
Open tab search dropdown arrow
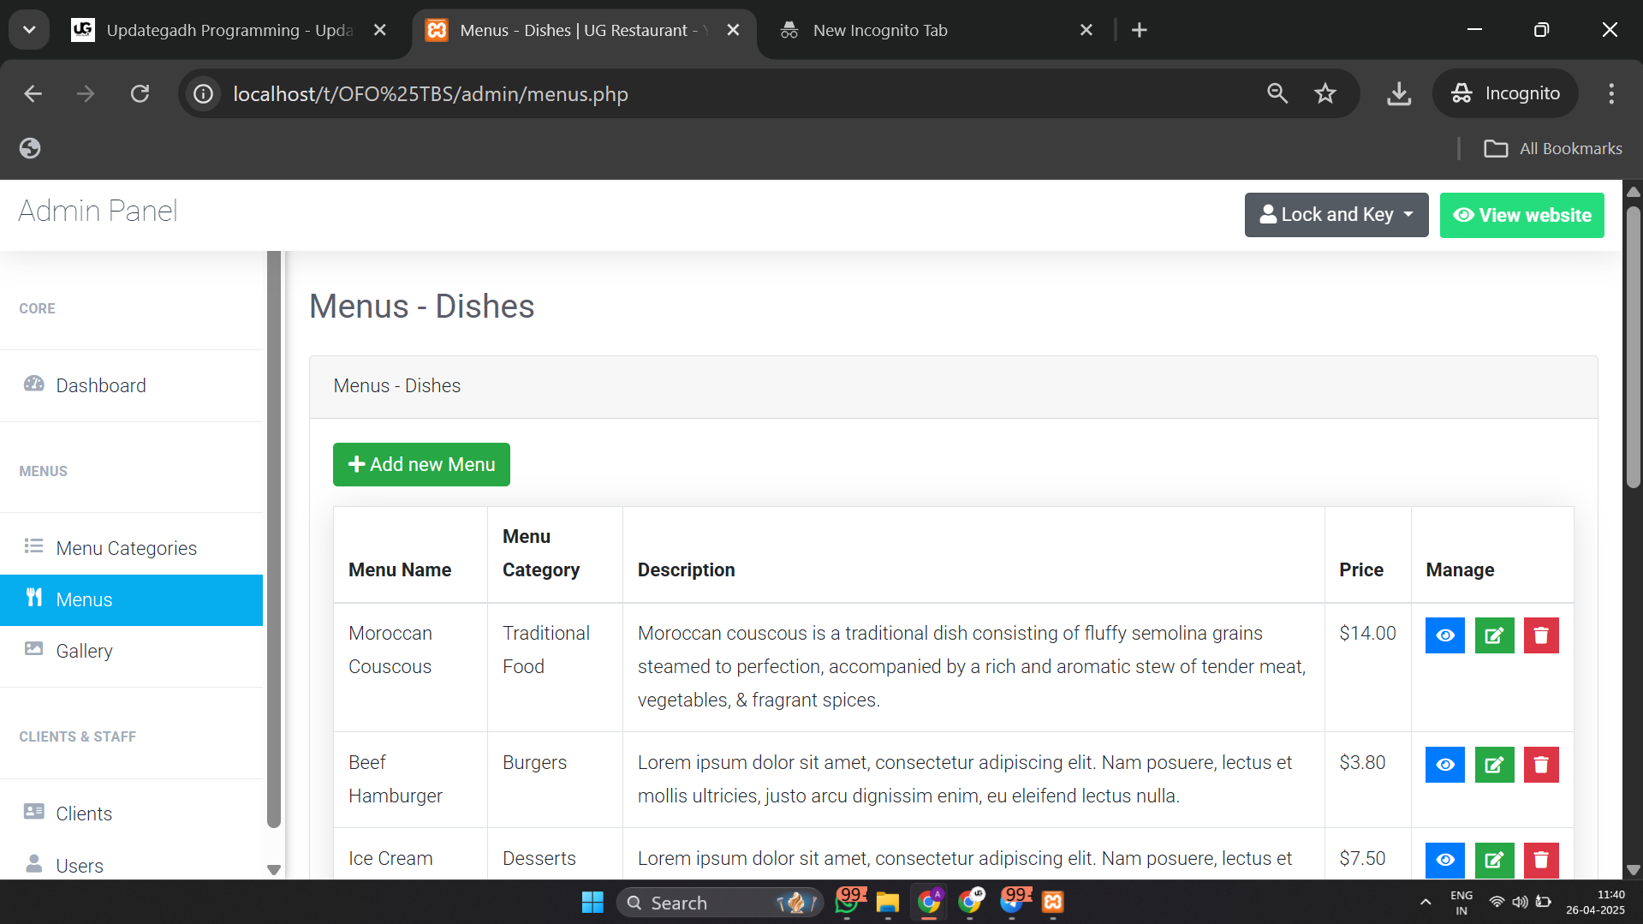29,30
